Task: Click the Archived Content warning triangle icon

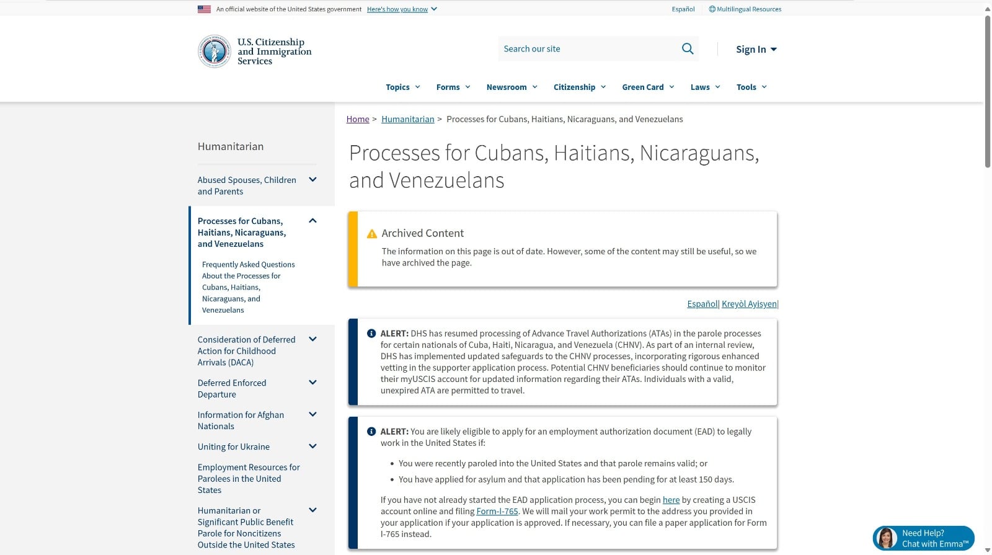Action: pyautogui.click(x=372, y=234)
